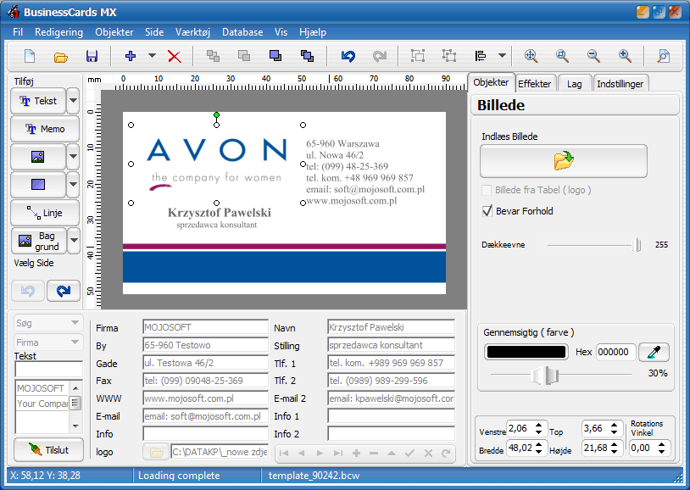This screenshot has width=690, height=490.
Task: Open the Redigering menu
Action: pos(59,32)
